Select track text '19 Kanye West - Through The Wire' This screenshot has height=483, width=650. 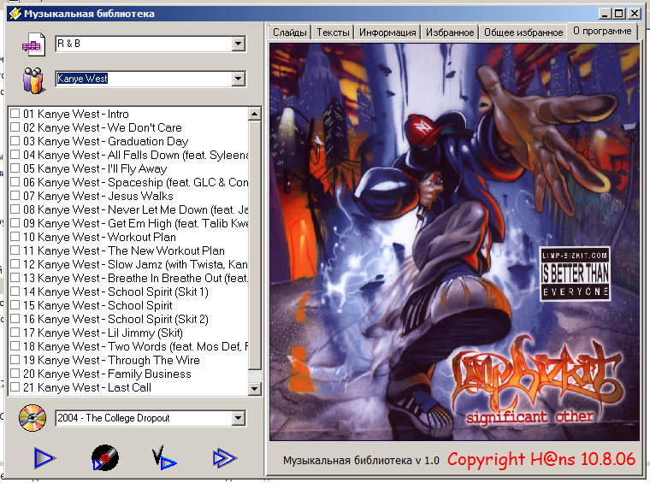111,360
